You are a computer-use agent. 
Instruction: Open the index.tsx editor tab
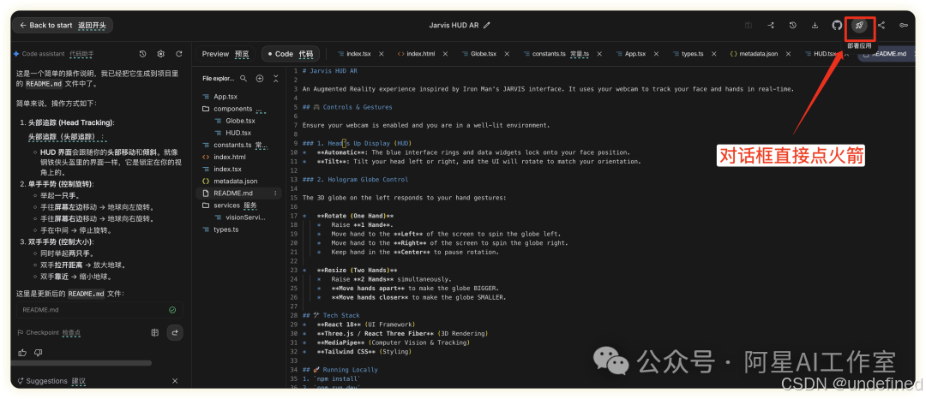(x=354, y=54)
